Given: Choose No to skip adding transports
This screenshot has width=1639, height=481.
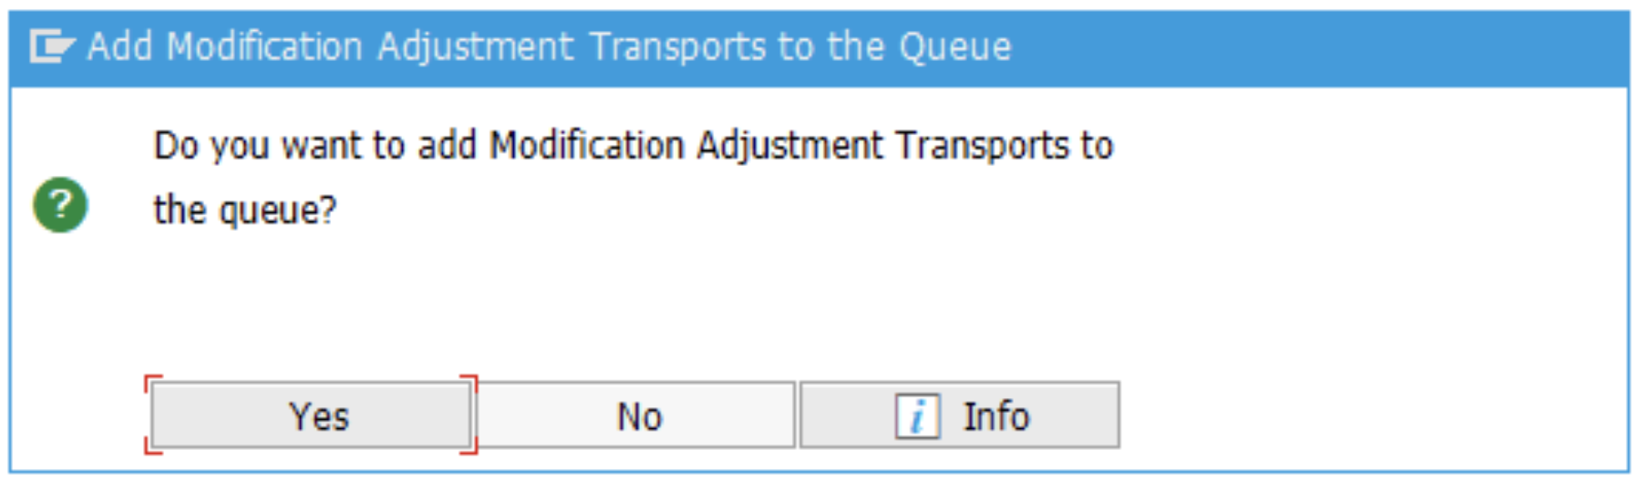Looking at the screenshot, I should [x=637, y=416].
